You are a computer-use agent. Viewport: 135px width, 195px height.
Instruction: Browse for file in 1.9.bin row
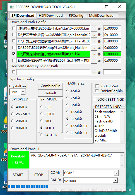(94, 54)
